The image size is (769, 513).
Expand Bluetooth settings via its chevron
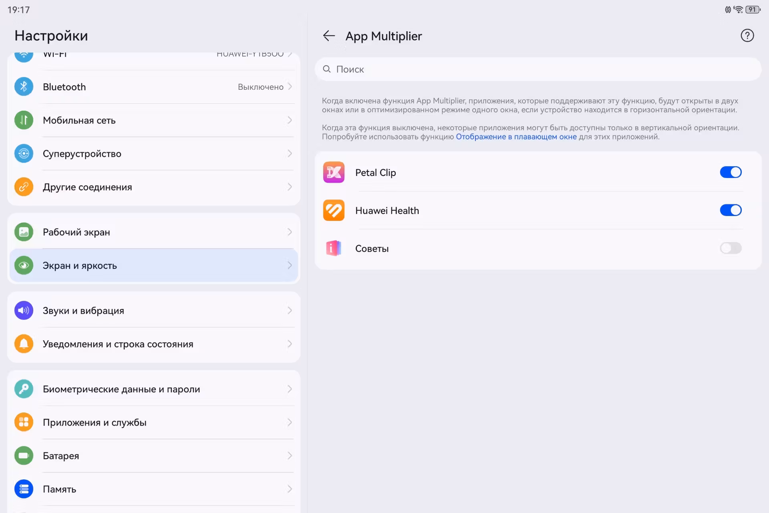pos(290,87)
